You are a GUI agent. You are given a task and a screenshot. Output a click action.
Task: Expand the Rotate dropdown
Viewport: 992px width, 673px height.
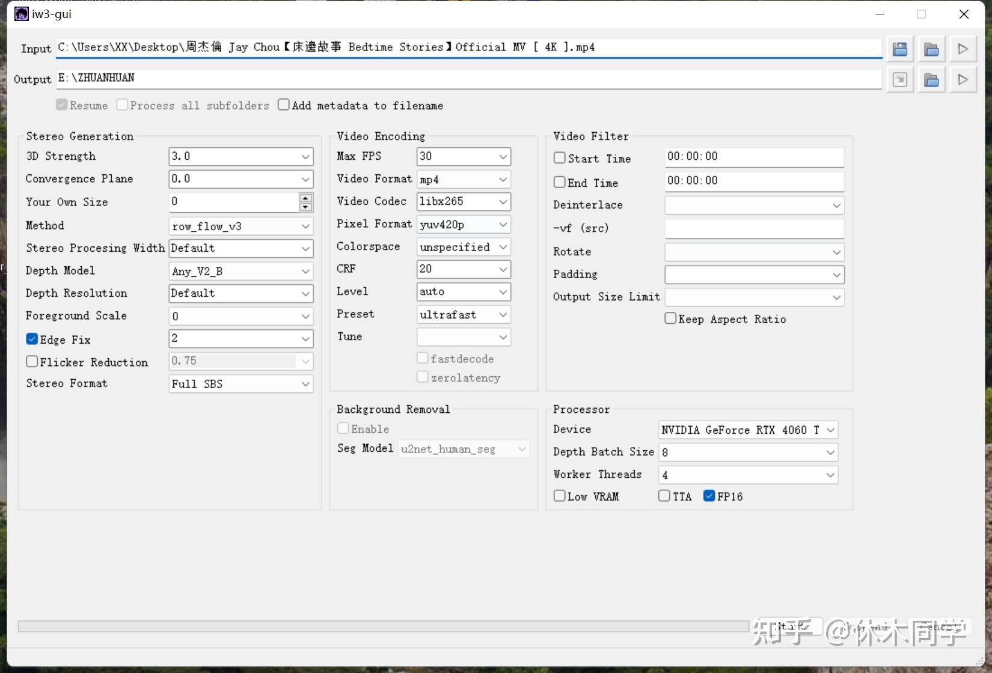[x=755, y=252]
